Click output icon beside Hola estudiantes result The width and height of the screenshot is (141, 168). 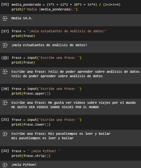coord(5,45)
